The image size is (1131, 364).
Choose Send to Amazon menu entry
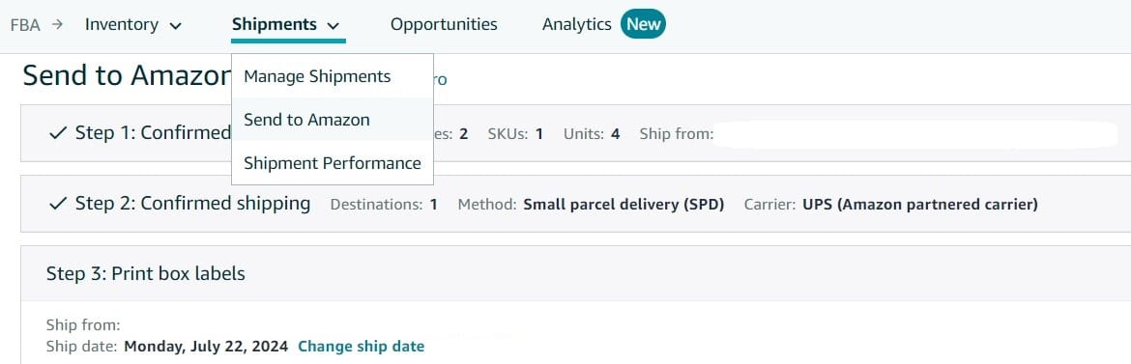tap(307, 120)
